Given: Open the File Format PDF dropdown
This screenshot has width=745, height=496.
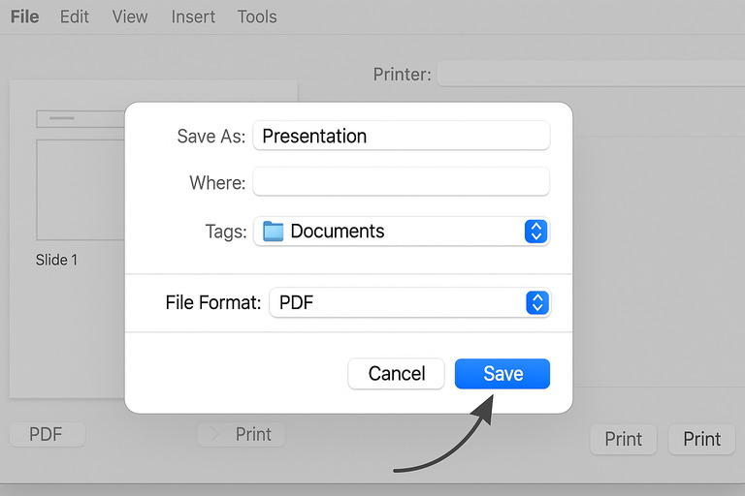Looking at the screenshot, I should point(408,303).
